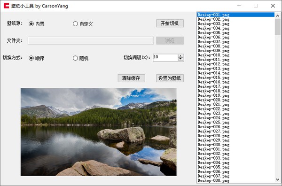Click the file list scrollbar up arrow
This screenshot has height=186, width=282.
coord(277,16)
